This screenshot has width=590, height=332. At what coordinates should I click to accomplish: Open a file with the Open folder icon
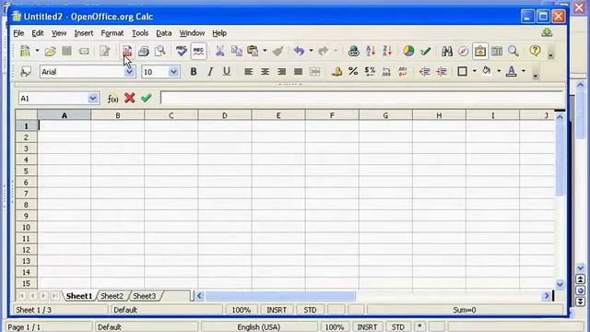50,51
